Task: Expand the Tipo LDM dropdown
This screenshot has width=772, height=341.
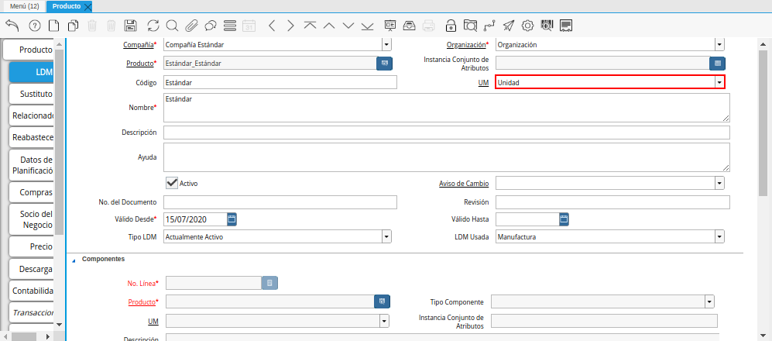Action: pyautogui.click(x=386, y=237)
